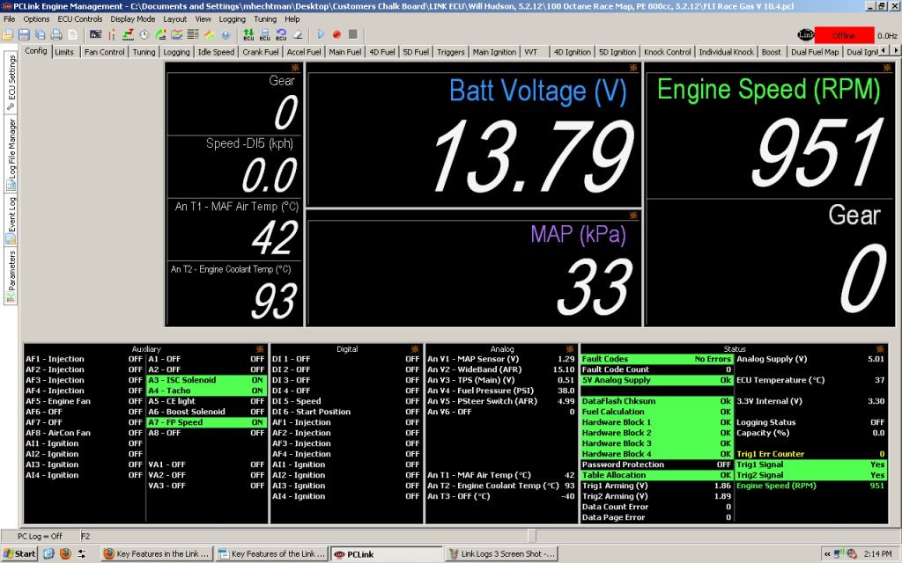Open the Logging menu in the menu bar
The height and width of the screenshot is (563, 902).
(x=233, y=19)
